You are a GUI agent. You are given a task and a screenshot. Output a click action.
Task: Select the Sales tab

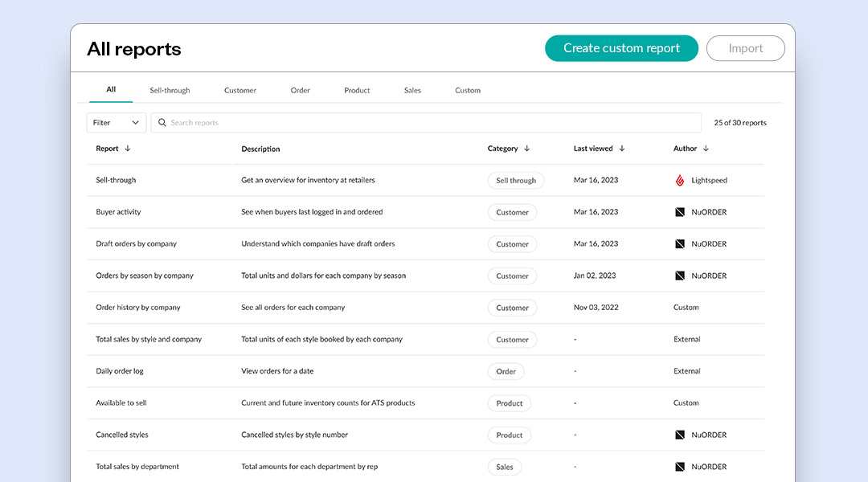coord(412,91)
